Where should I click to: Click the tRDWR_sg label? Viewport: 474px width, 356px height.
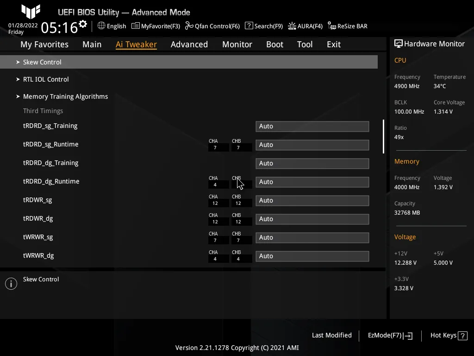click(x=37, y=200)
